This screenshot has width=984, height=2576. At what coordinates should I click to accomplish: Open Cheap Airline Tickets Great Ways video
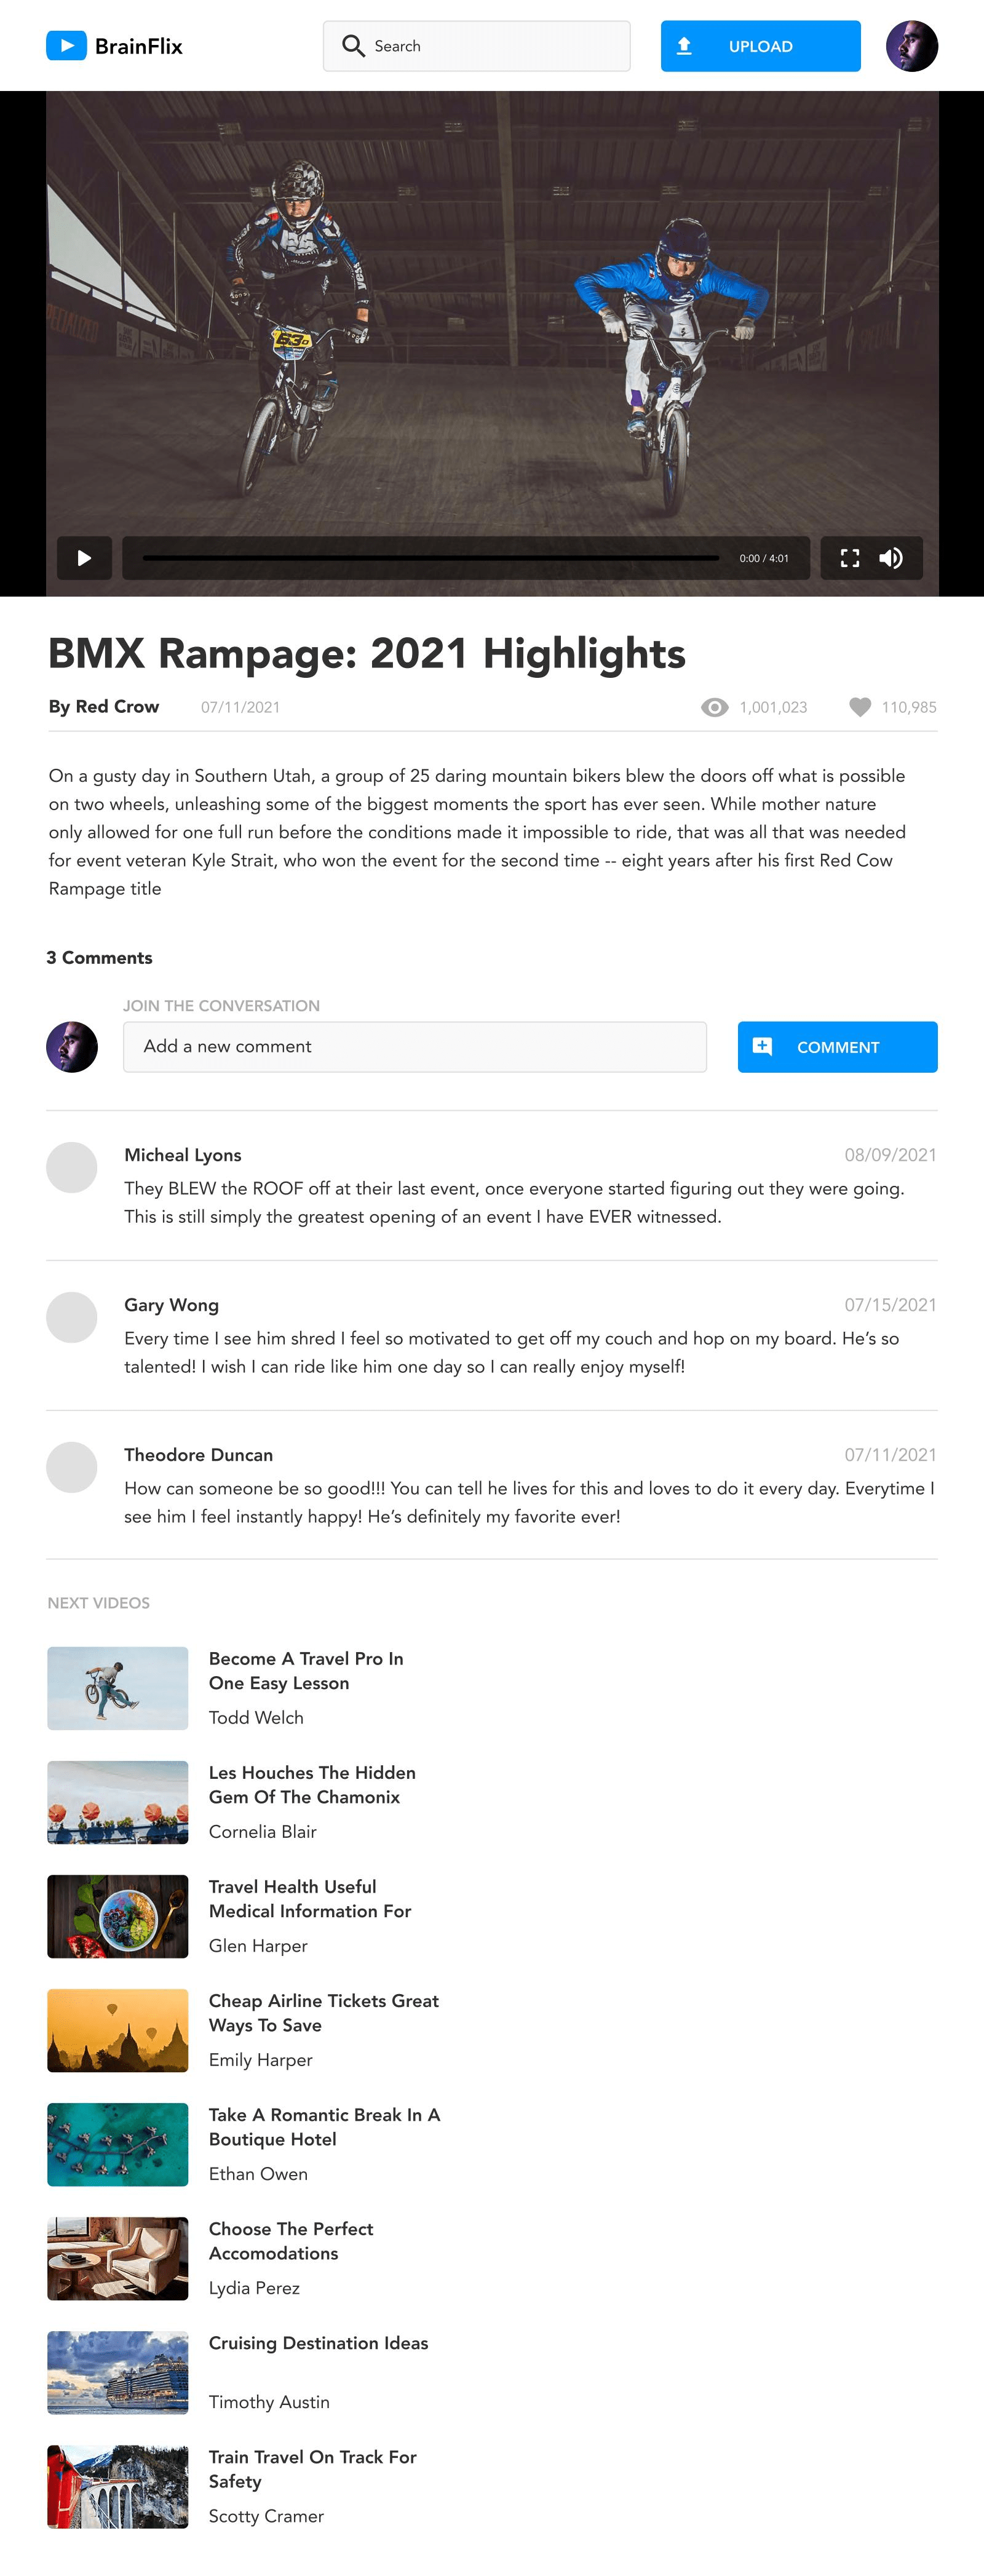tap(324, 2013)
